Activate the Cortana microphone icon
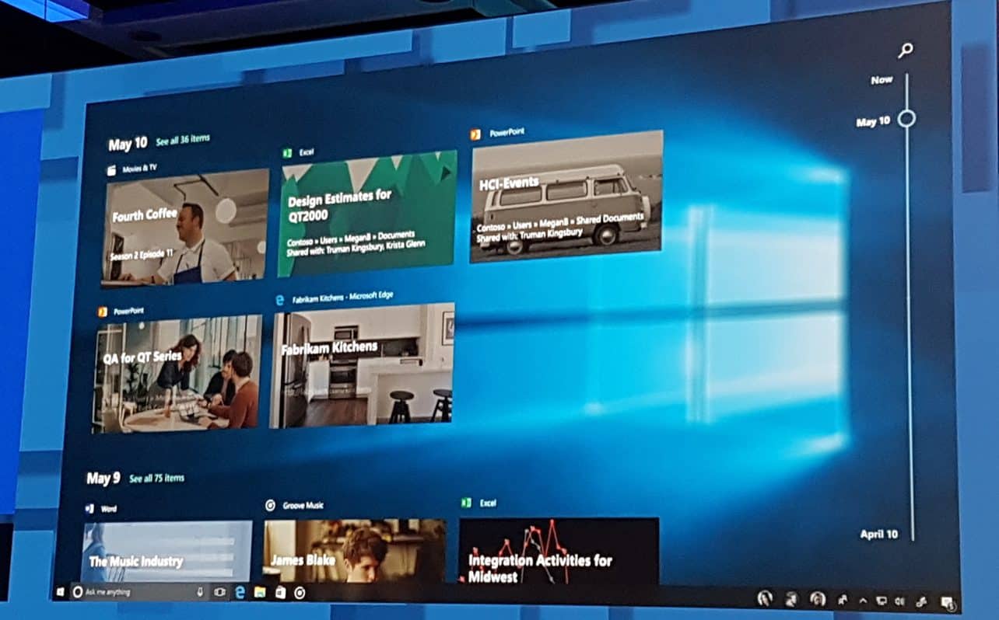999x620 pixels. [200, 592]
